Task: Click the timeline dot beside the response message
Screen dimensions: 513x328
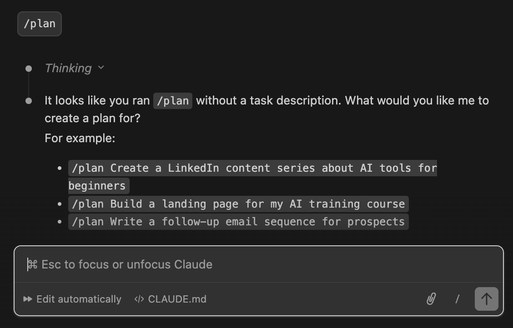Action: tap(29, 100)
